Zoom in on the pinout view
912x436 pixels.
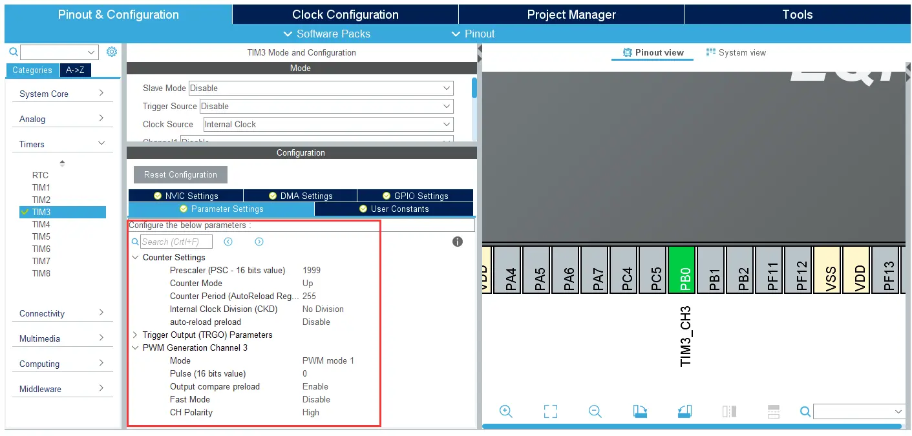click(x=505, y=411)
